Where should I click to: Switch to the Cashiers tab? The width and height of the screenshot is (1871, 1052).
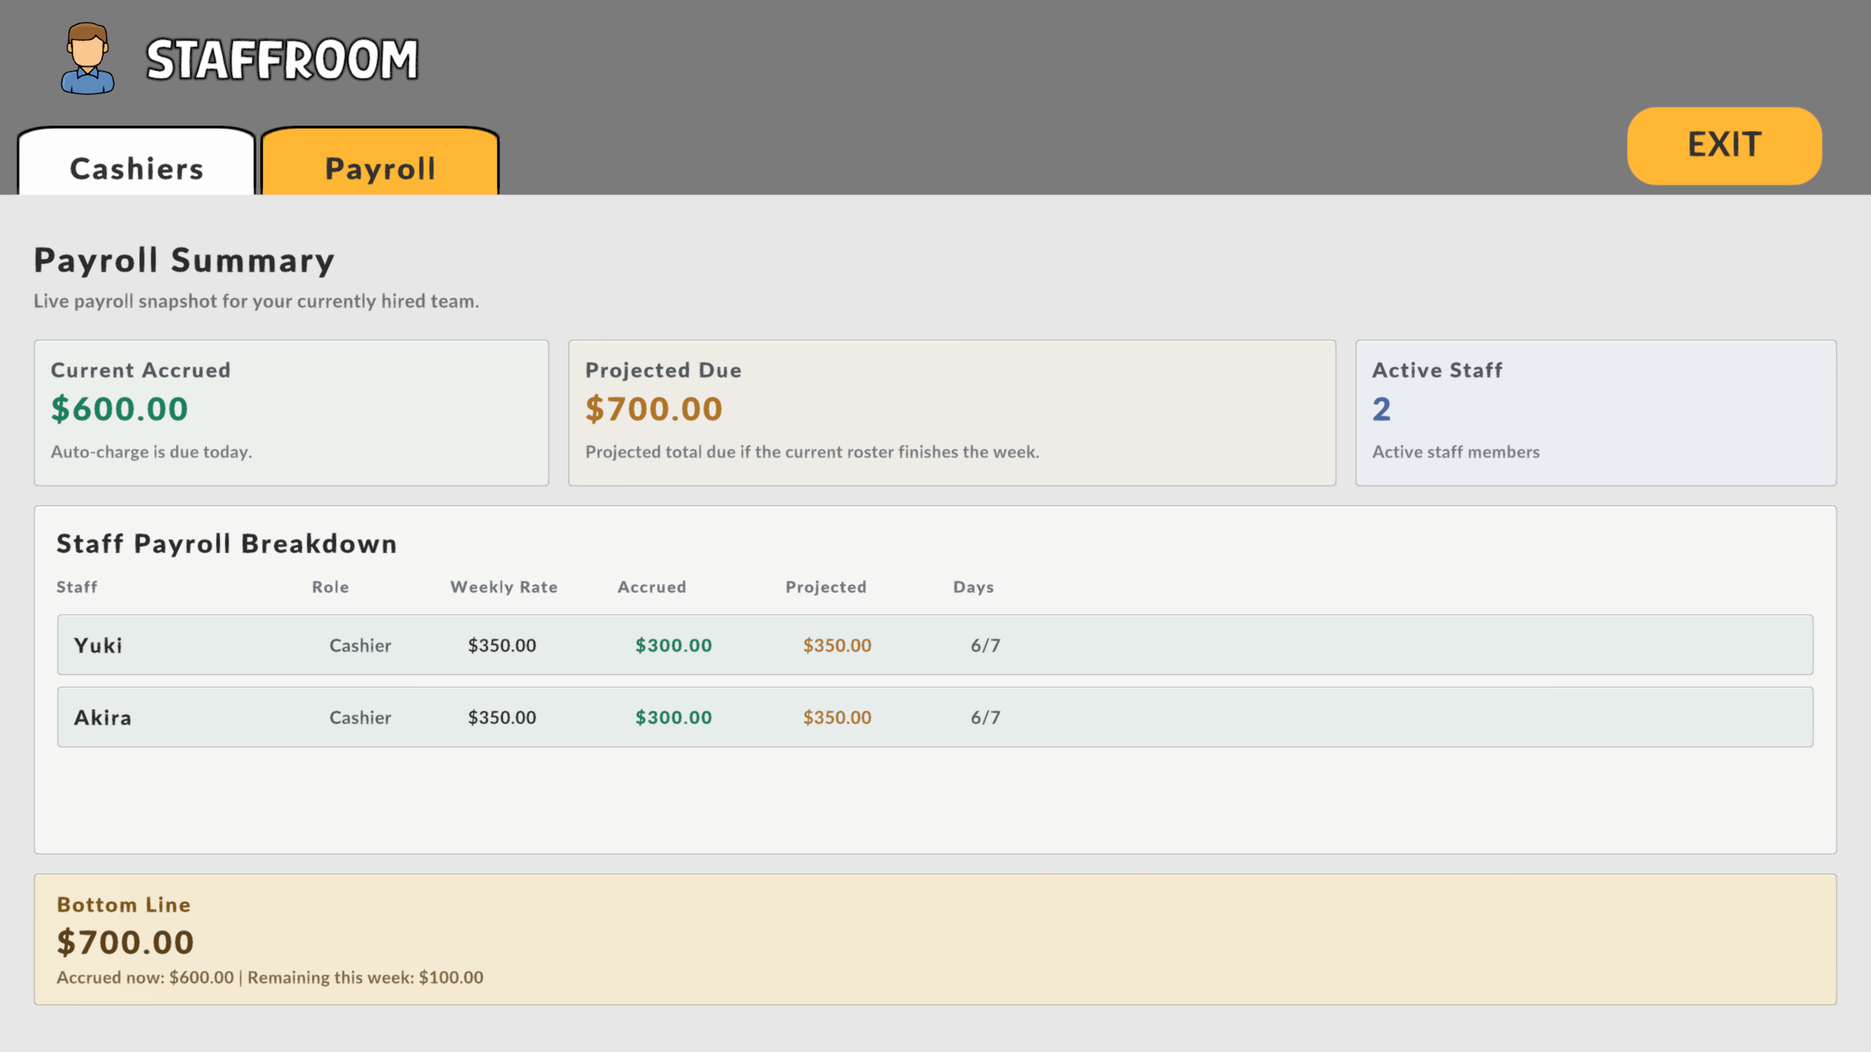(x=137, y=162)
